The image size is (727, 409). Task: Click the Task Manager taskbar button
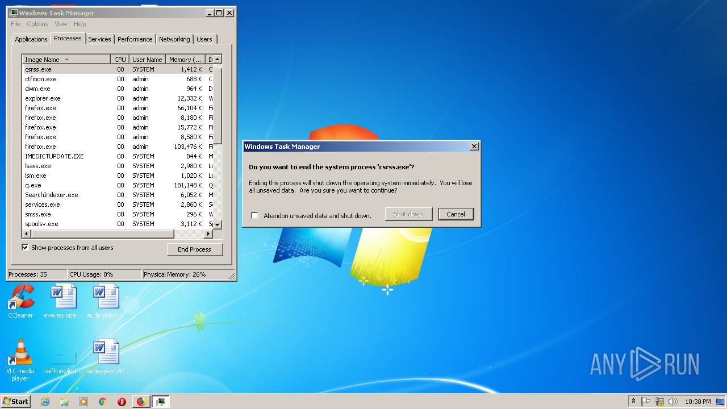click(x=161, y=402)
